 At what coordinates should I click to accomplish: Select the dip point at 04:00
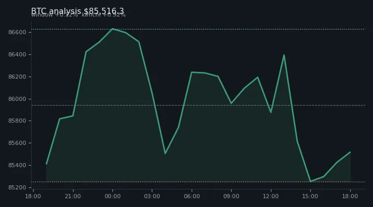(165, 154)
